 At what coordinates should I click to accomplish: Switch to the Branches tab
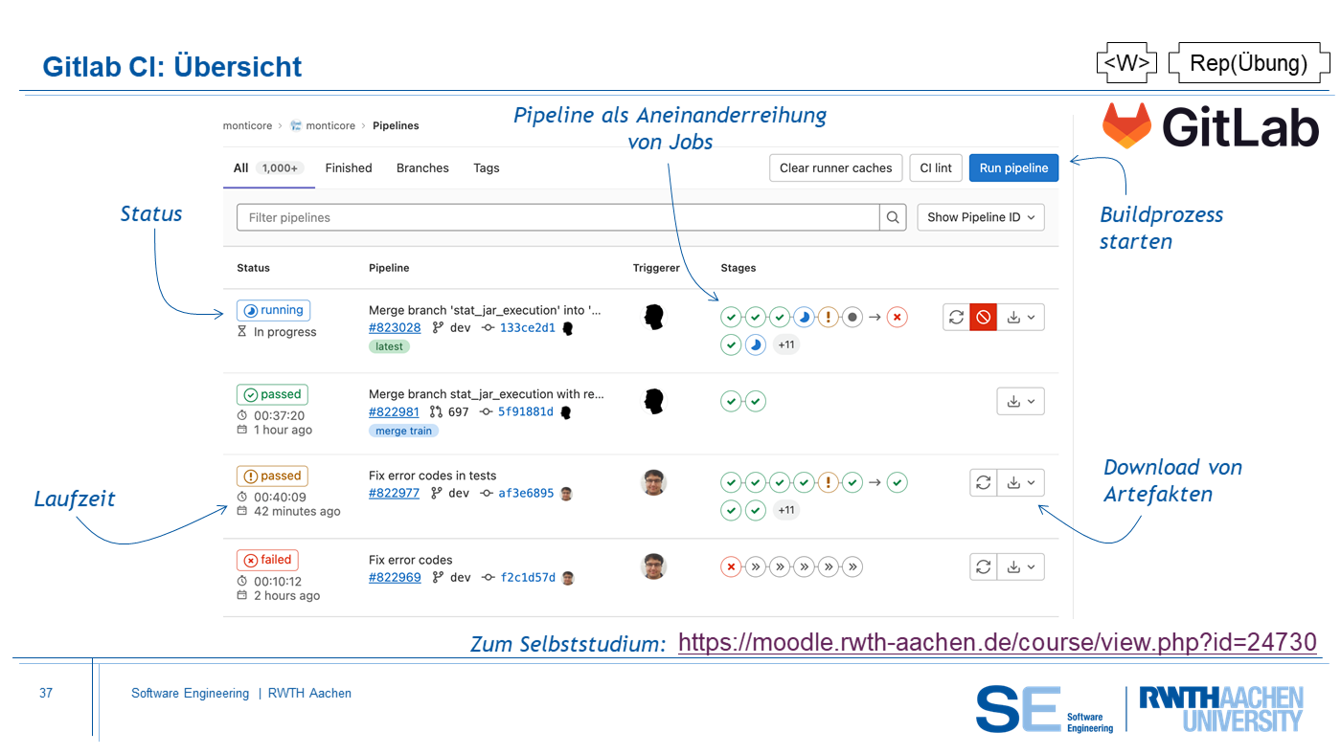(422, 167)
